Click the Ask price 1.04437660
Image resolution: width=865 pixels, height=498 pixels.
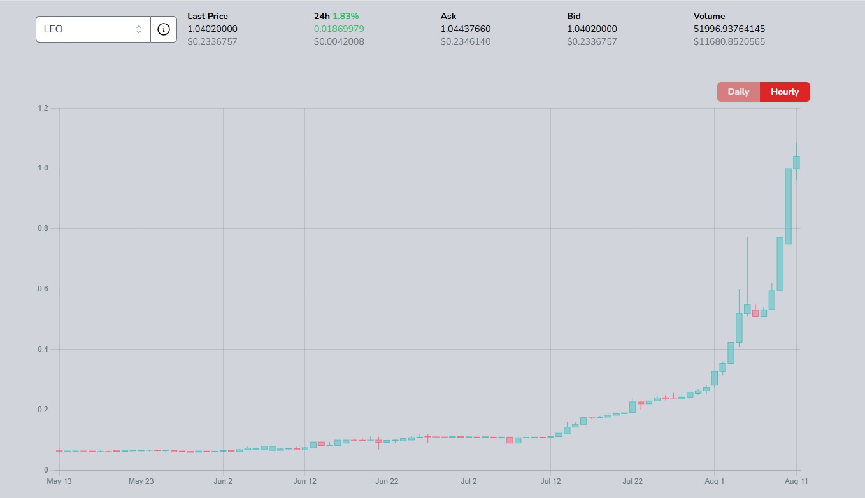coord(466,29)
